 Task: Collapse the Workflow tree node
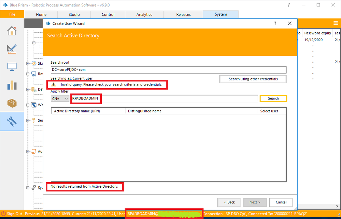point(28,105)
